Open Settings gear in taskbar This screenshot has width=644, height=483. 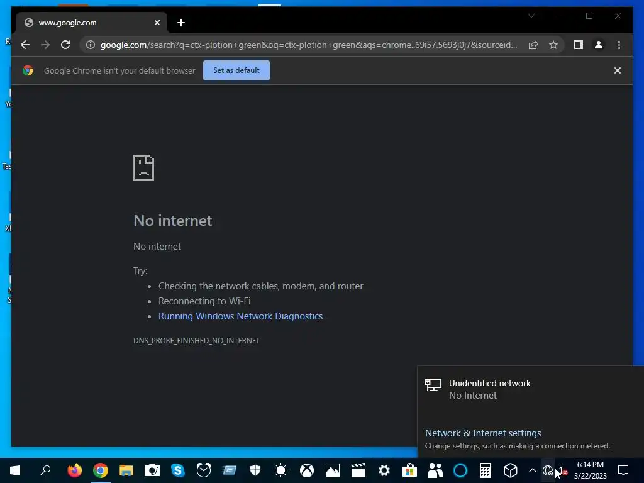[384, 470]
